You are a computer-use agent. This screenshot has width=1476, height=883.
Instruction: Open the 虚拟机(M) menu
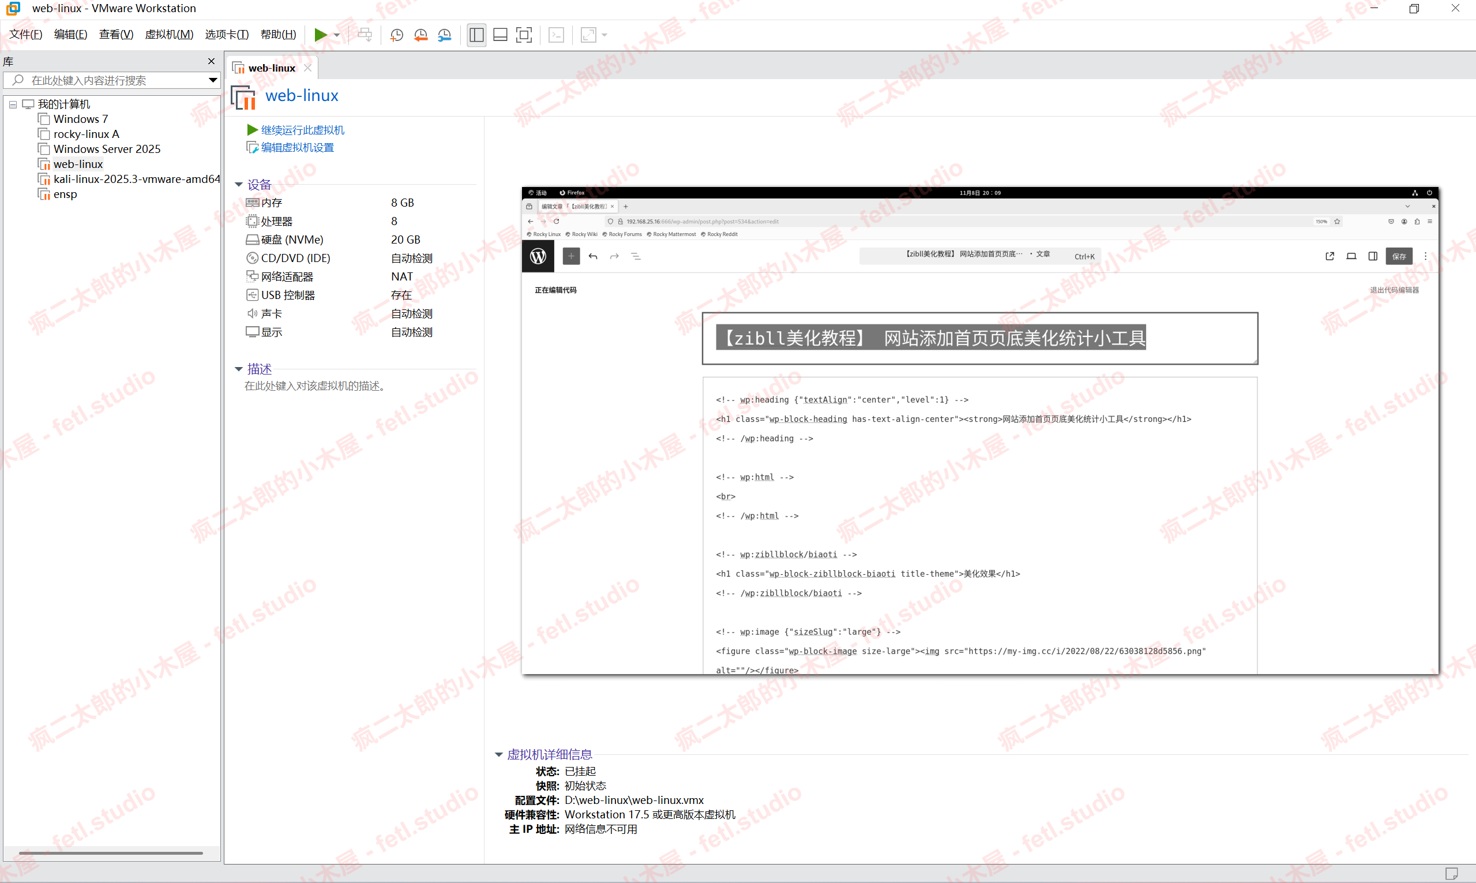click(x=169, y=34)
